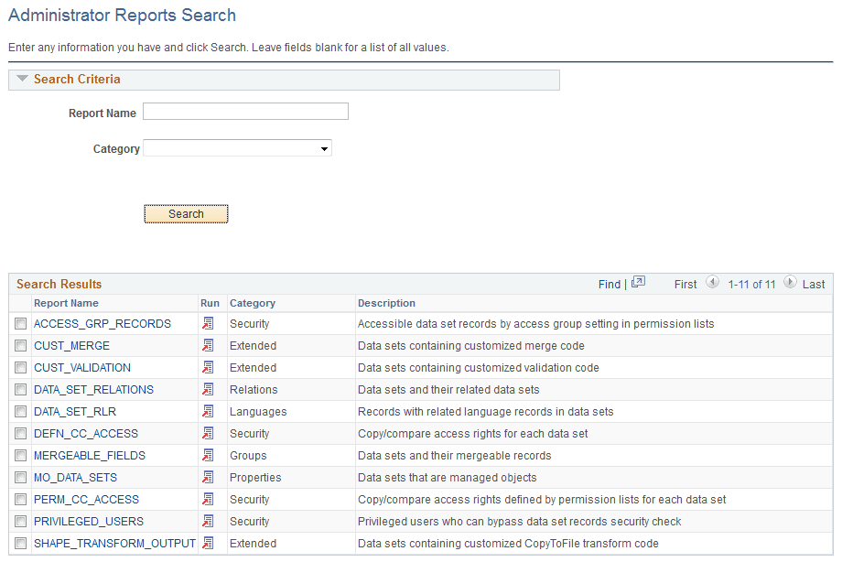Collapse the Search Criteria section
This screenshot has height=562, width=842.
coord(21,80)
